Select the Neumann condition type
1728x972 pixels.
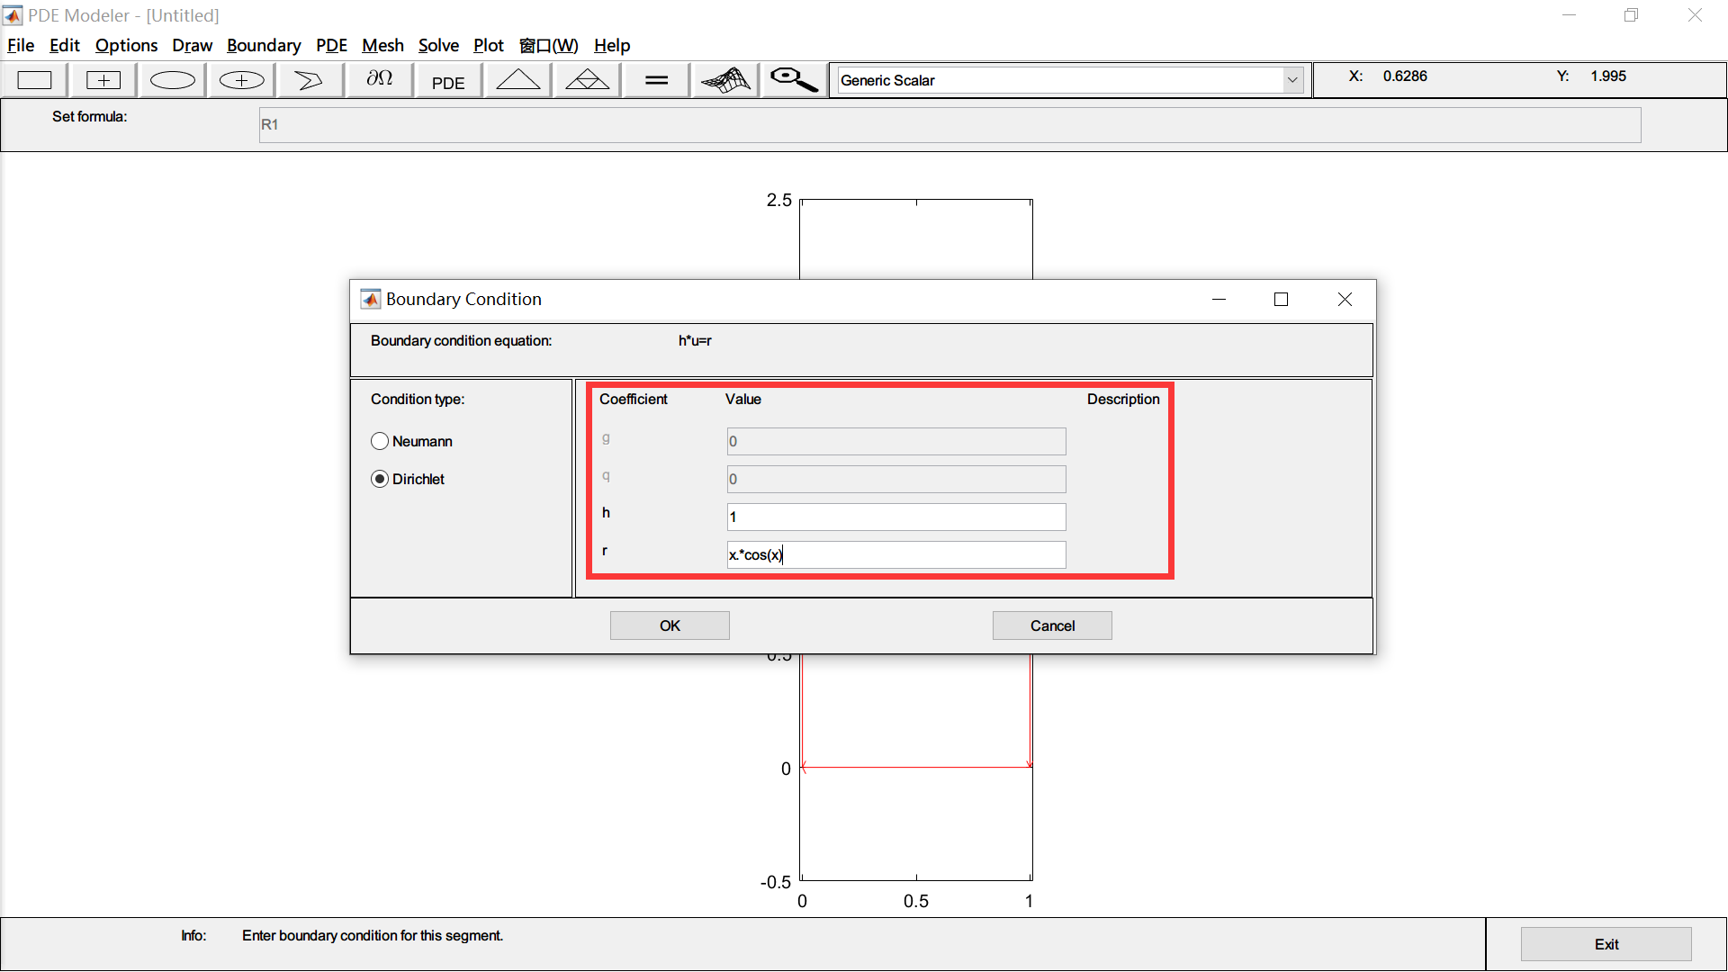(x=380, y=441)
